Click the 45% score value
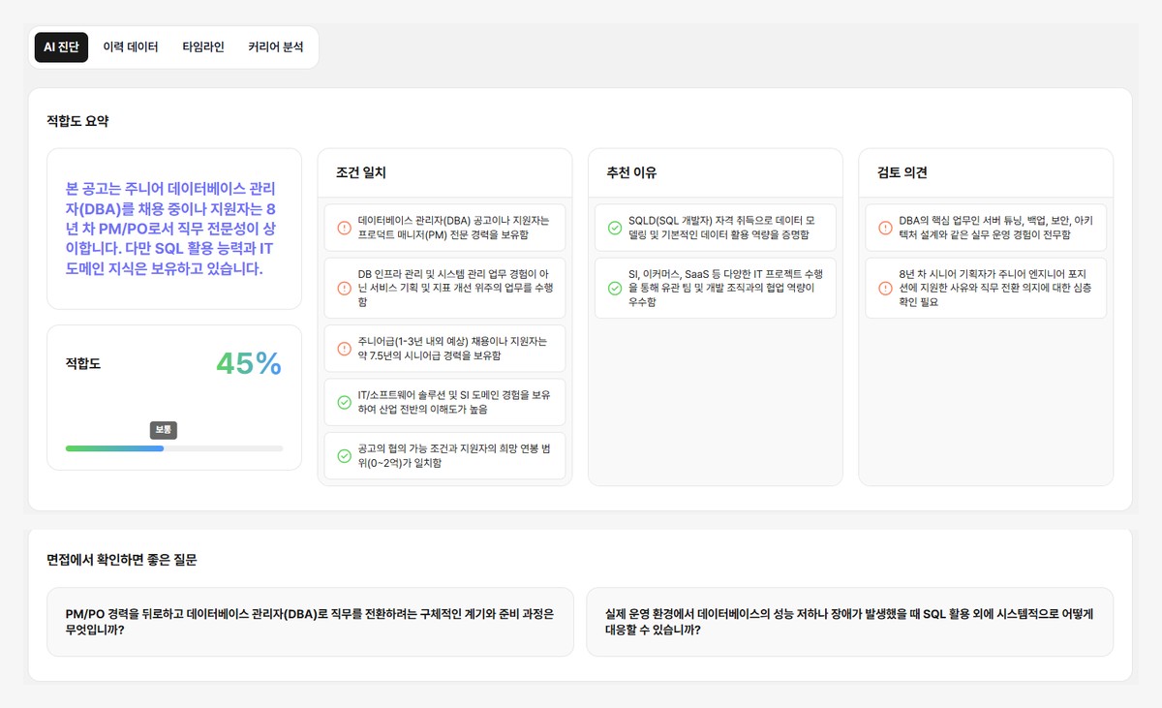The width and height of the screenshot is (1162, 708). click(x=249, y=363)
